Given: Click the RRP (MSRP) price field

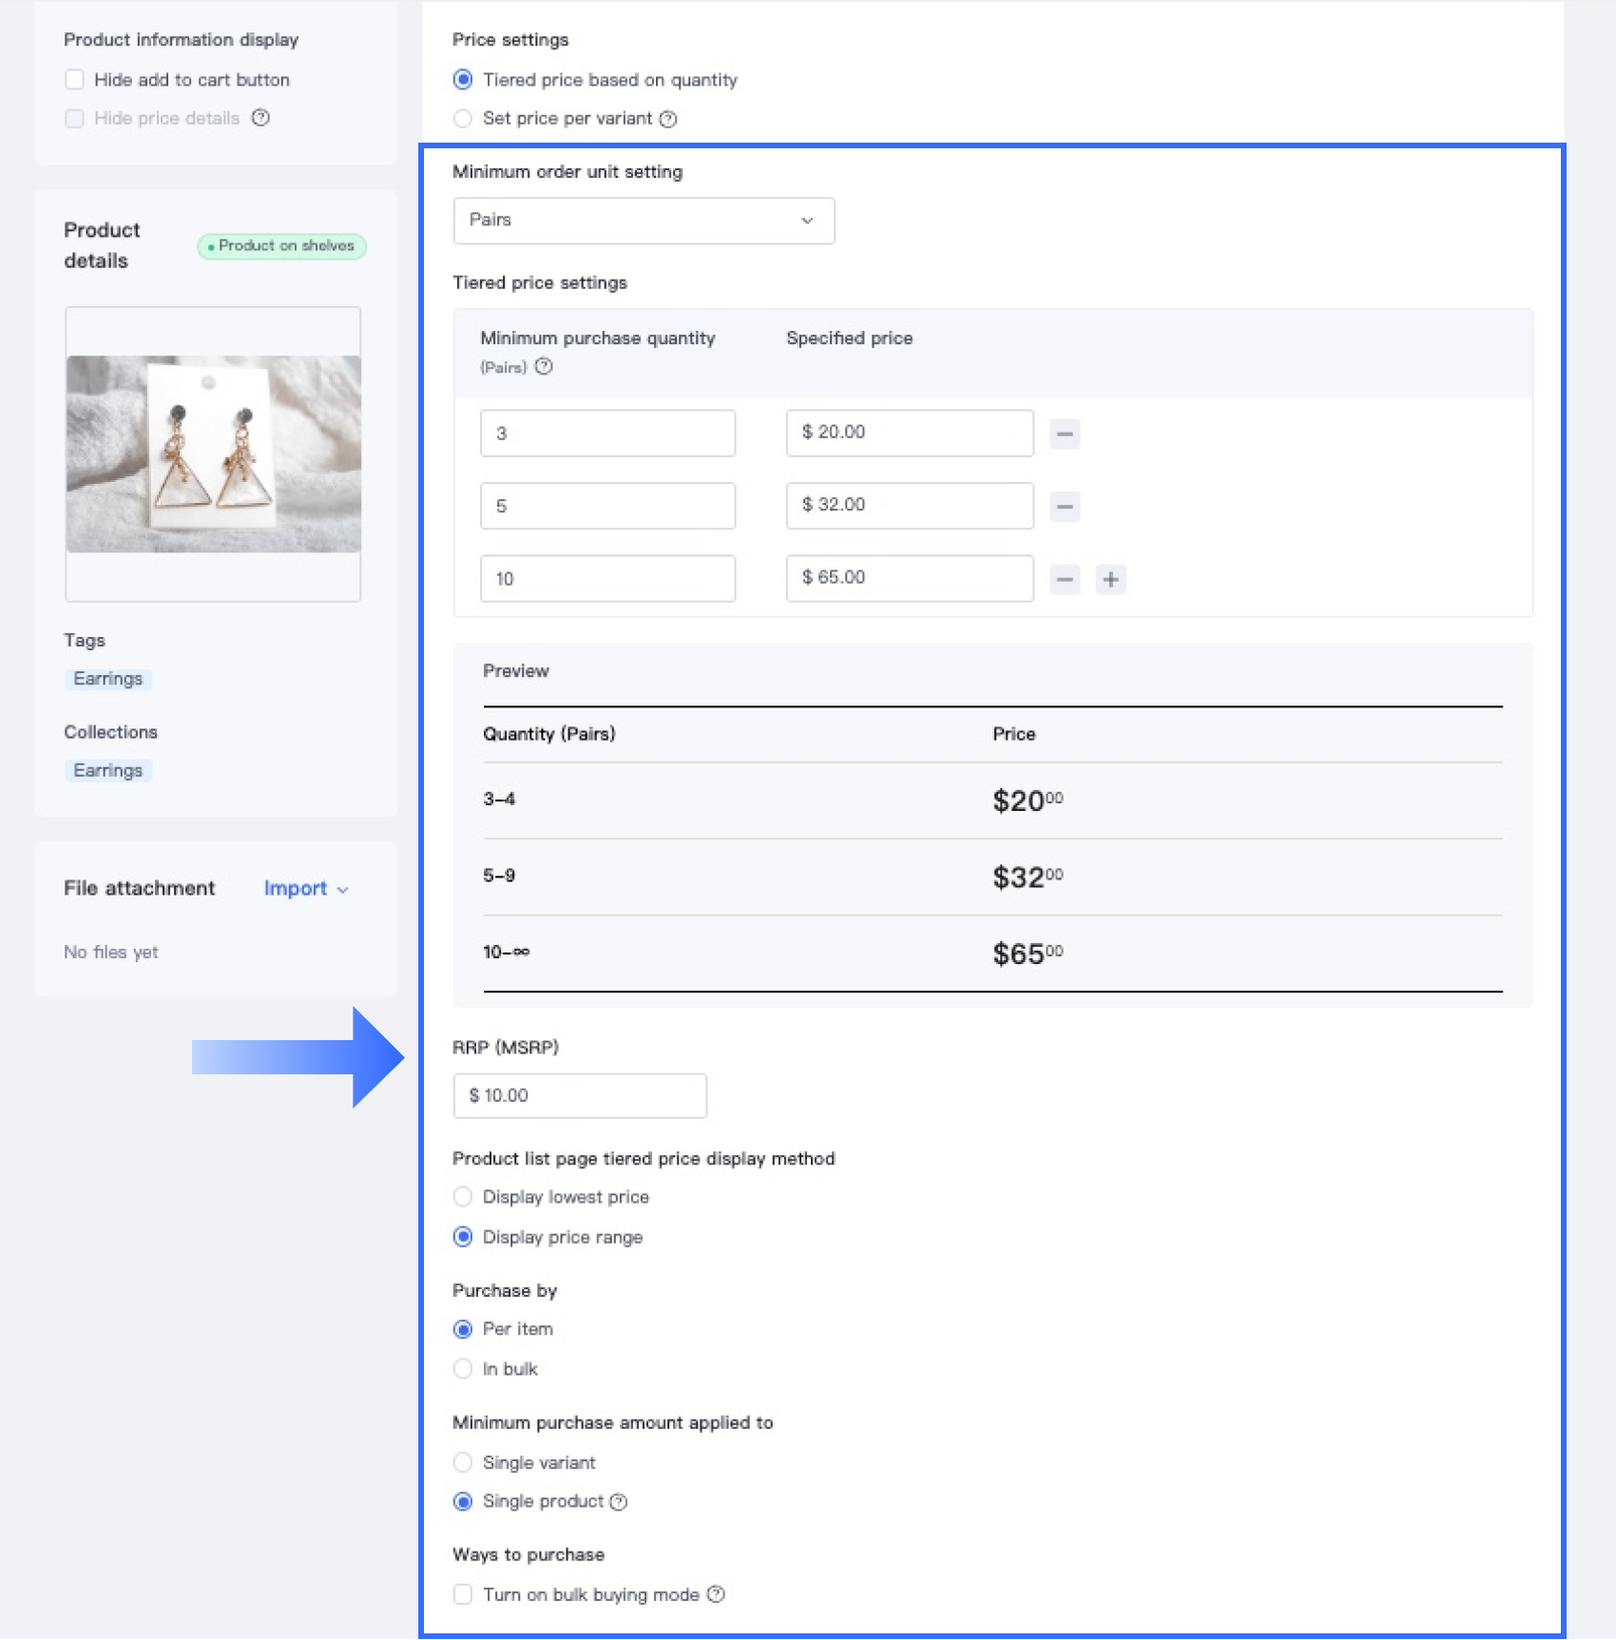Looking at the screenshot, I should click(580, 1096).
